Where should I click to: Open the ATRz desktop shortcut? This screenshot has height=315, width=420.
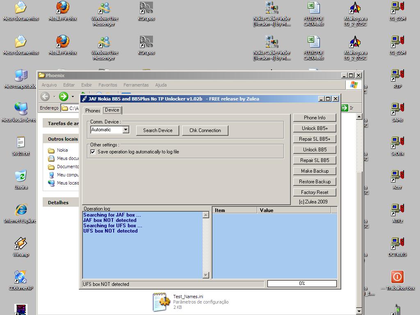click(397, 213)
